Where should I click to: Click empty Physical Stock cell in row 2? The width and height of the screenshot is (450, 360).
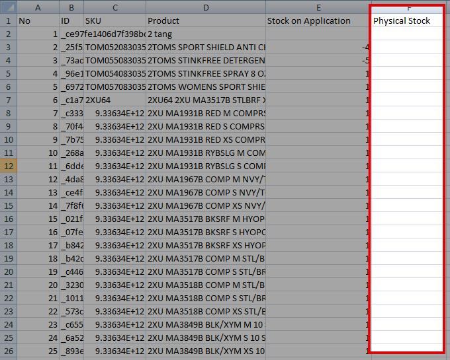(407, 34)
